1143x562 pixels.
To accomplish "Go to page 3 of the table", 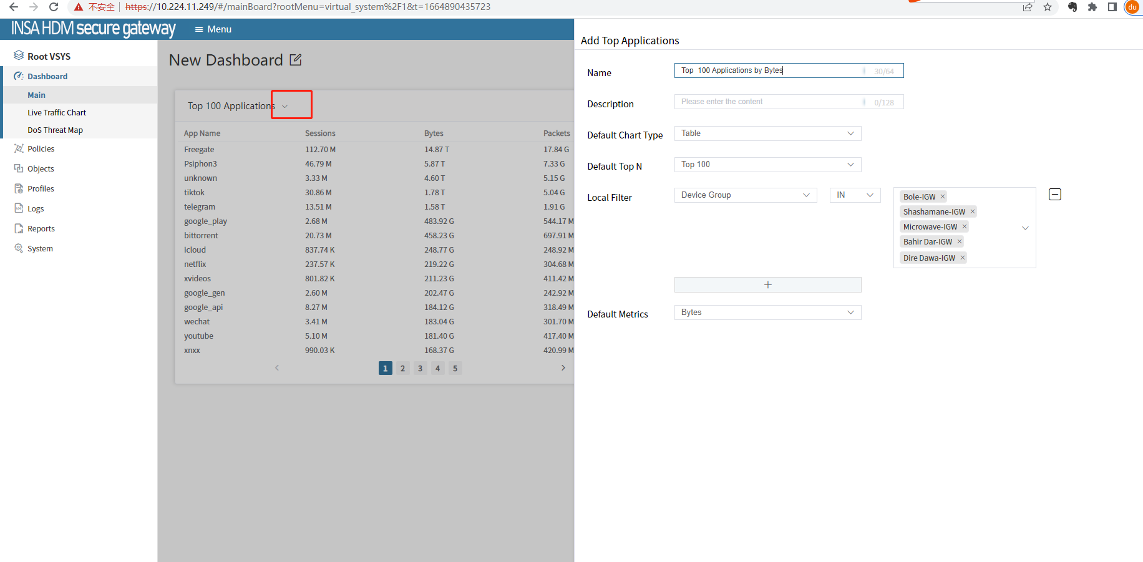I will click(x=420, y=368).
